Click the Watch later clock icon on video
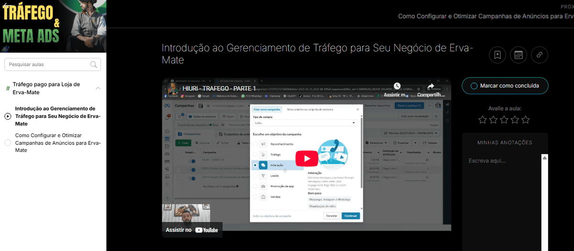The image size is (574, 251). (x=397, y=87)
